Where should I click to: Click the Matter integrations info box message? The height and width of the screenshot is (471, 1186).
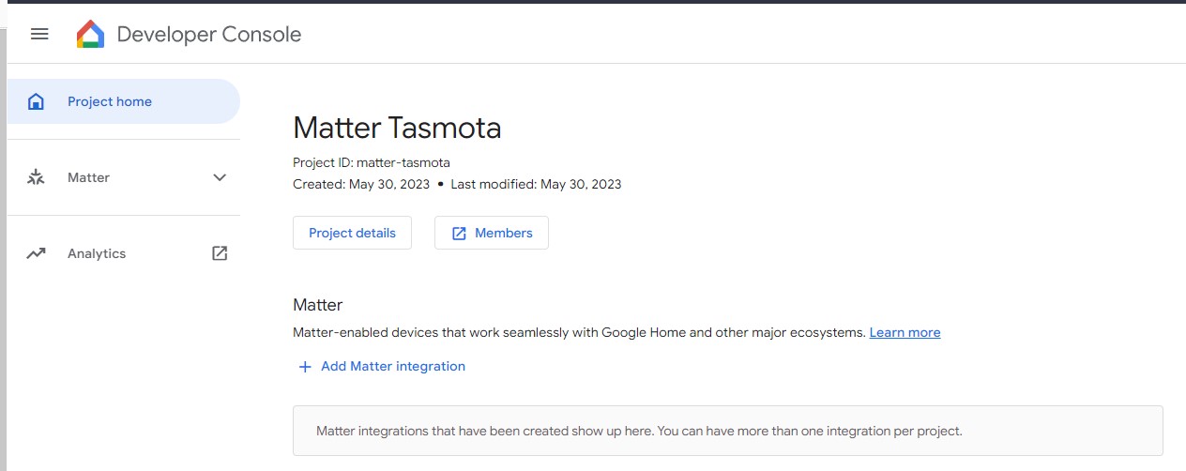(x=639, y=432)
